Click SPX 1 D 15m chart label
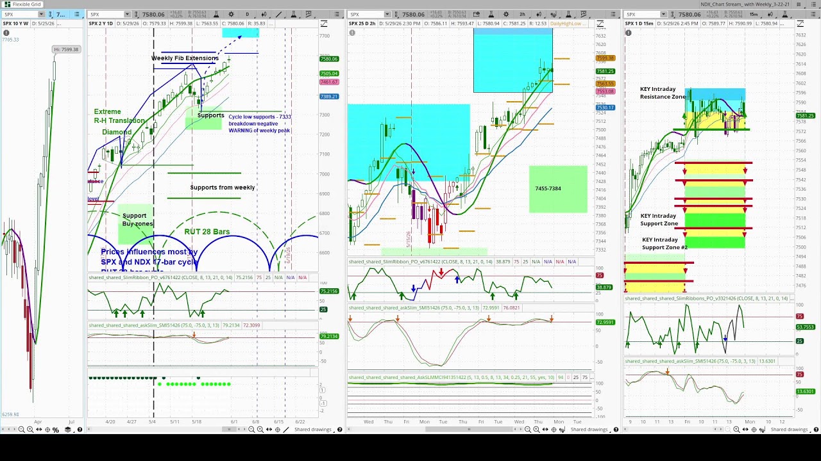The height and width of the screenshot is (461, 821). [638, 24]
